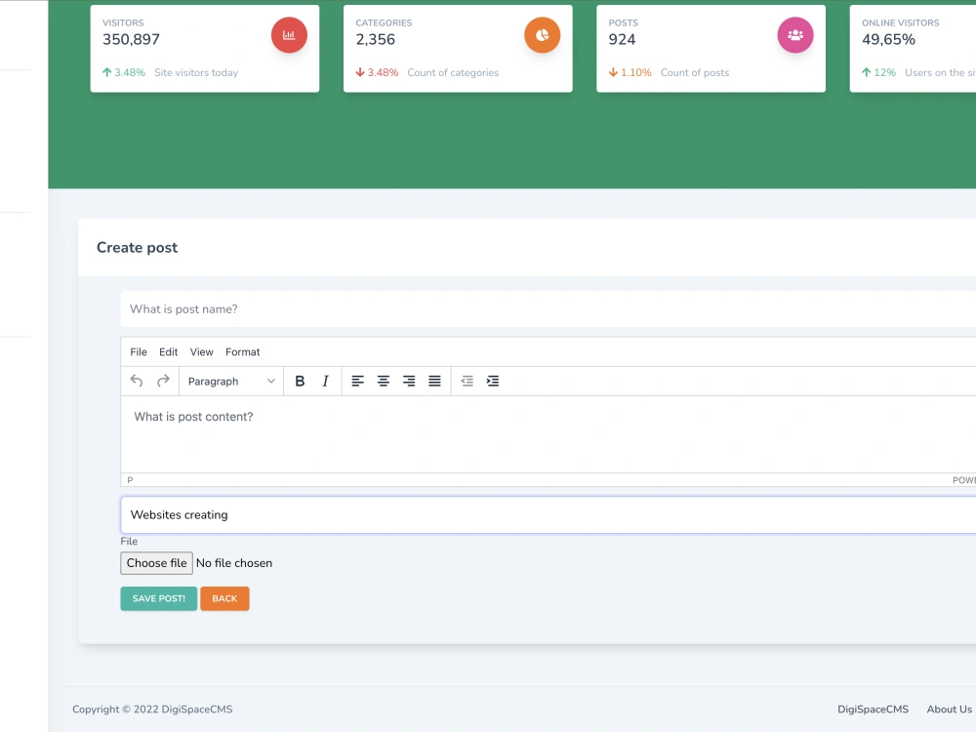Screen dimensions: 976x732
Task: Click the P element path in editor status bar
Action: click(x=130, y=480)
